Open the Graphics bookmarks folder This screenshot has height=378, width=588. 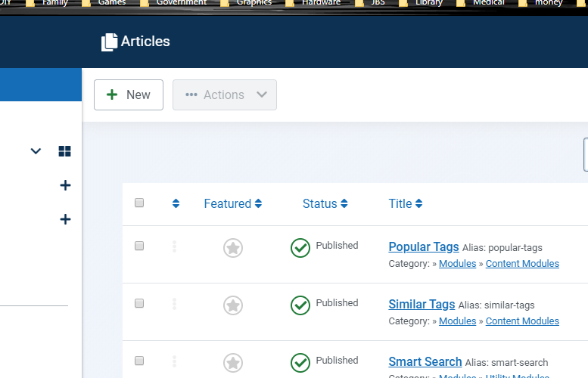point(246,3)
